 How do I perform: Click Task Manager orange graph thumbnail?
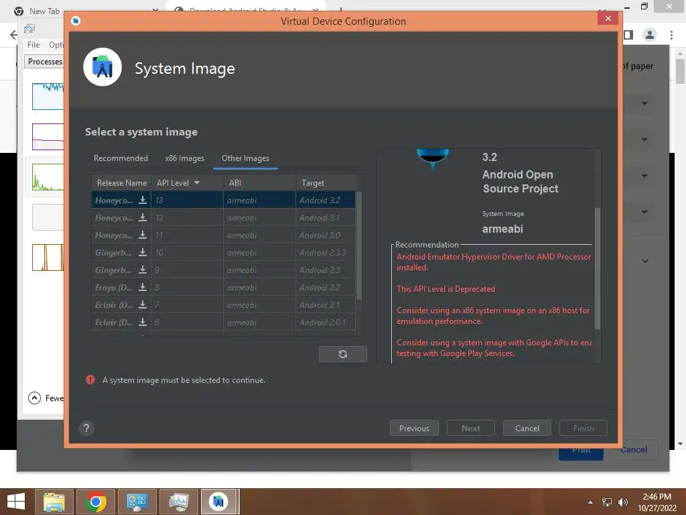pos(48,257)
